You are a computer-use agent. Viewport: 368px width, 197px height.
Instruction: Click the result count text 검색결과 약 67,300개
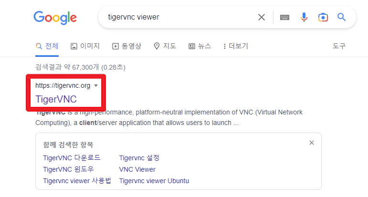67,67
